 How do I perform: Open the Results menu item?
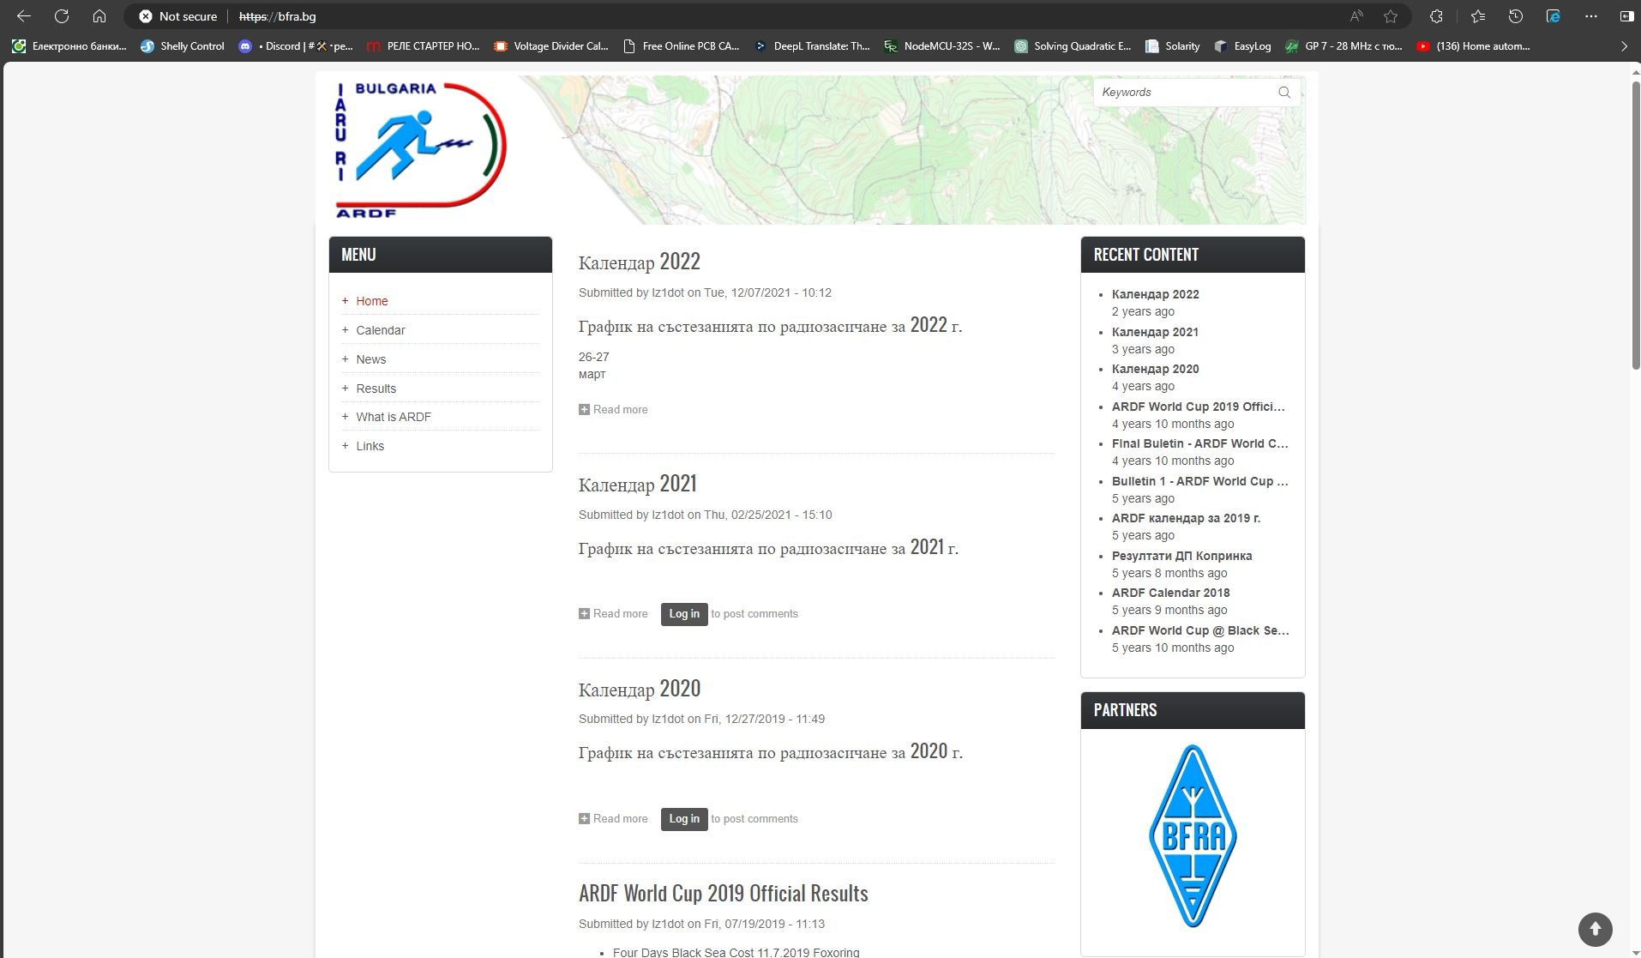pos(376,389)
